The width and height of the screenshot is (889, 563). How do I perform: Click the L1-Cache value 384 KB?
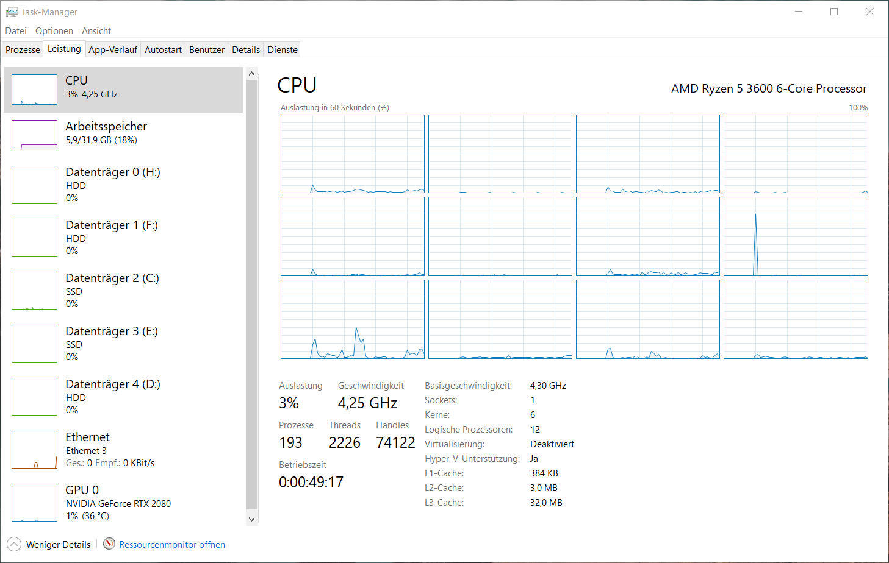pyautogui.click(x=544, y=473)
